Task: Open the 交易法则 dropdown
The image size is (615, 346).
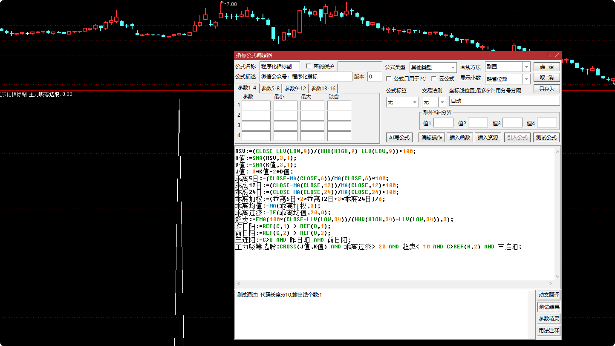Action: click(x=434, y=102)
